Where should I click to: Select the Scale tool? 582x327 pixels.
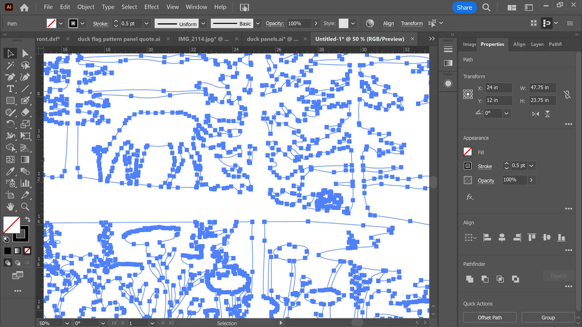point(25,124)
